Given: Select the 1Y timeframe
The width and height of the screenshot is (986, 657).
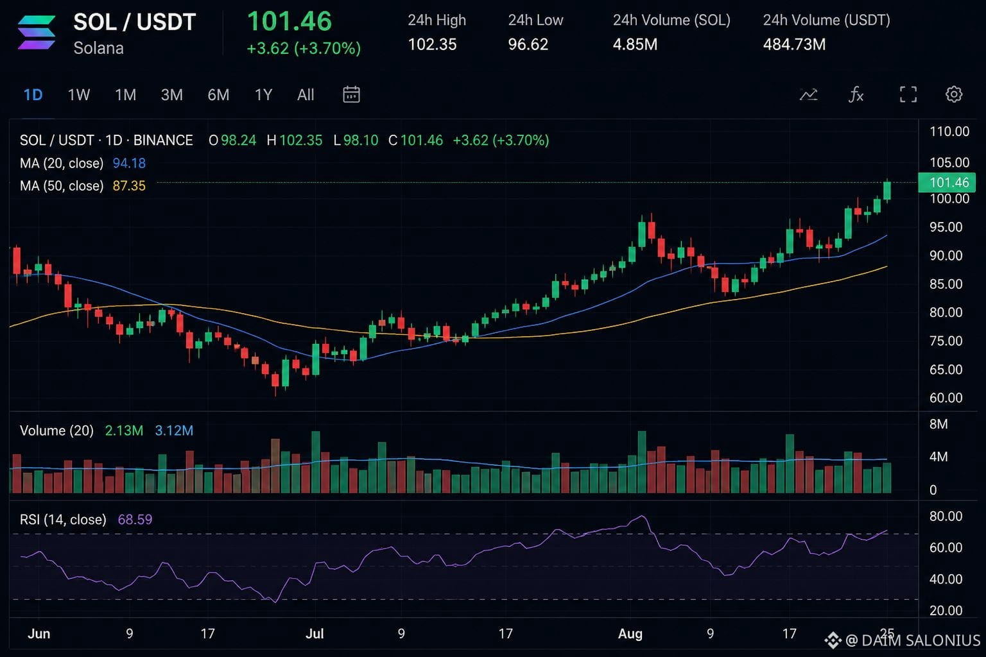Looking at the screenshot, I should click(263, 95).
